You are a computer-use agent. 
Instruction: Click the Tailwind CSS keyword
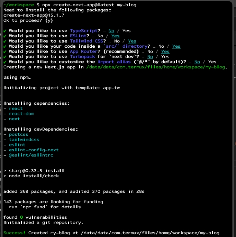pyautogui.click(x=86, y=41)
